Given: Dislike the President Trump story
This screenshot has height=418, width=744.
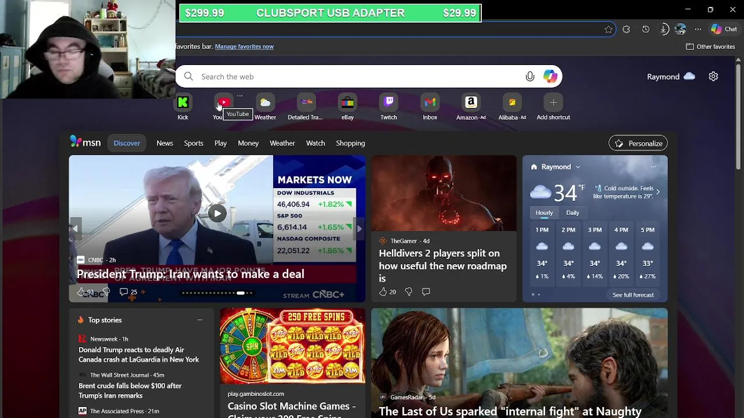Looking at the screenshot, I should tap(106, 291).
